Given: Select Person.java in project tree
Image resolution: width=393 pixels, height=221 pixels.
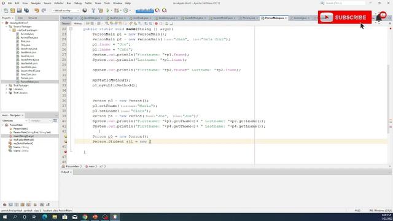Looking at the screenshot, I should tap(27, 78).
